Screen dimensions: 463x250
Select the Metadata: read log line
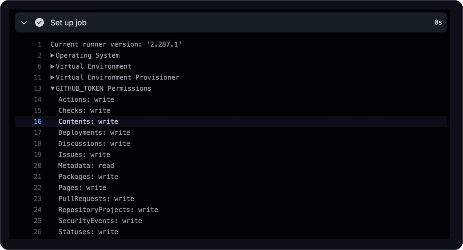(231, 166)
